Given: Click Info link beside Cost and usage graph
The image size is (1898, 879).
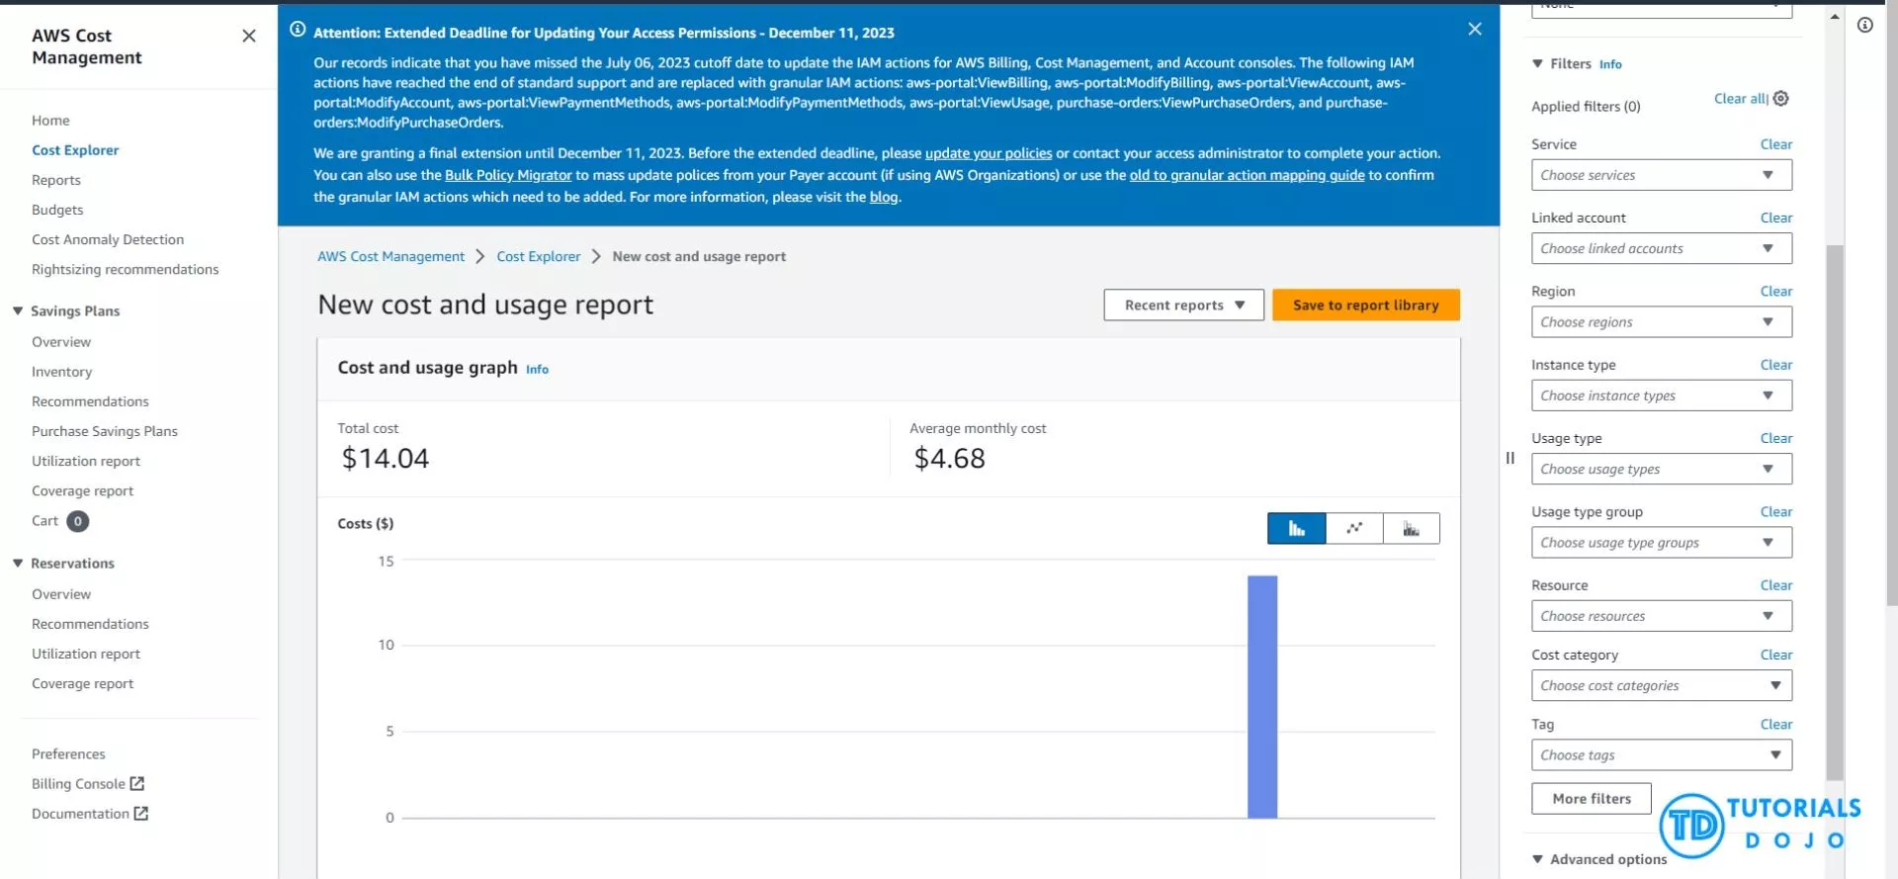Looking at the screenshot, I should click(537, 369).
